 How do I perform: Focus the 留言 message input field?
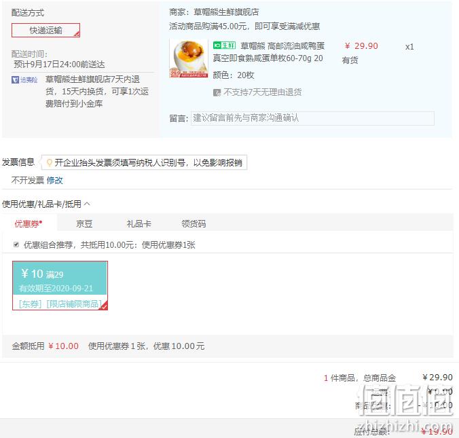[312, 118]
